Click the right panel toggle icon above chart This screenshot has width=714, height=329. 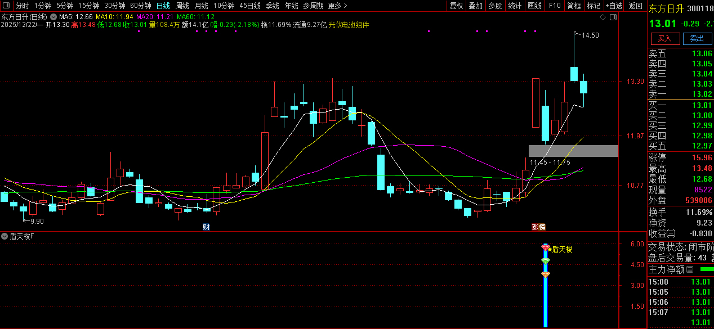tap(614, 17)
